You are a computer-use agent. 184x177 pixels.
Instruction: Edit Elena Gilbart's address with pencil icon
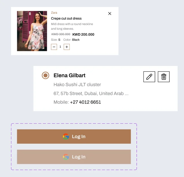coord(149,77)
